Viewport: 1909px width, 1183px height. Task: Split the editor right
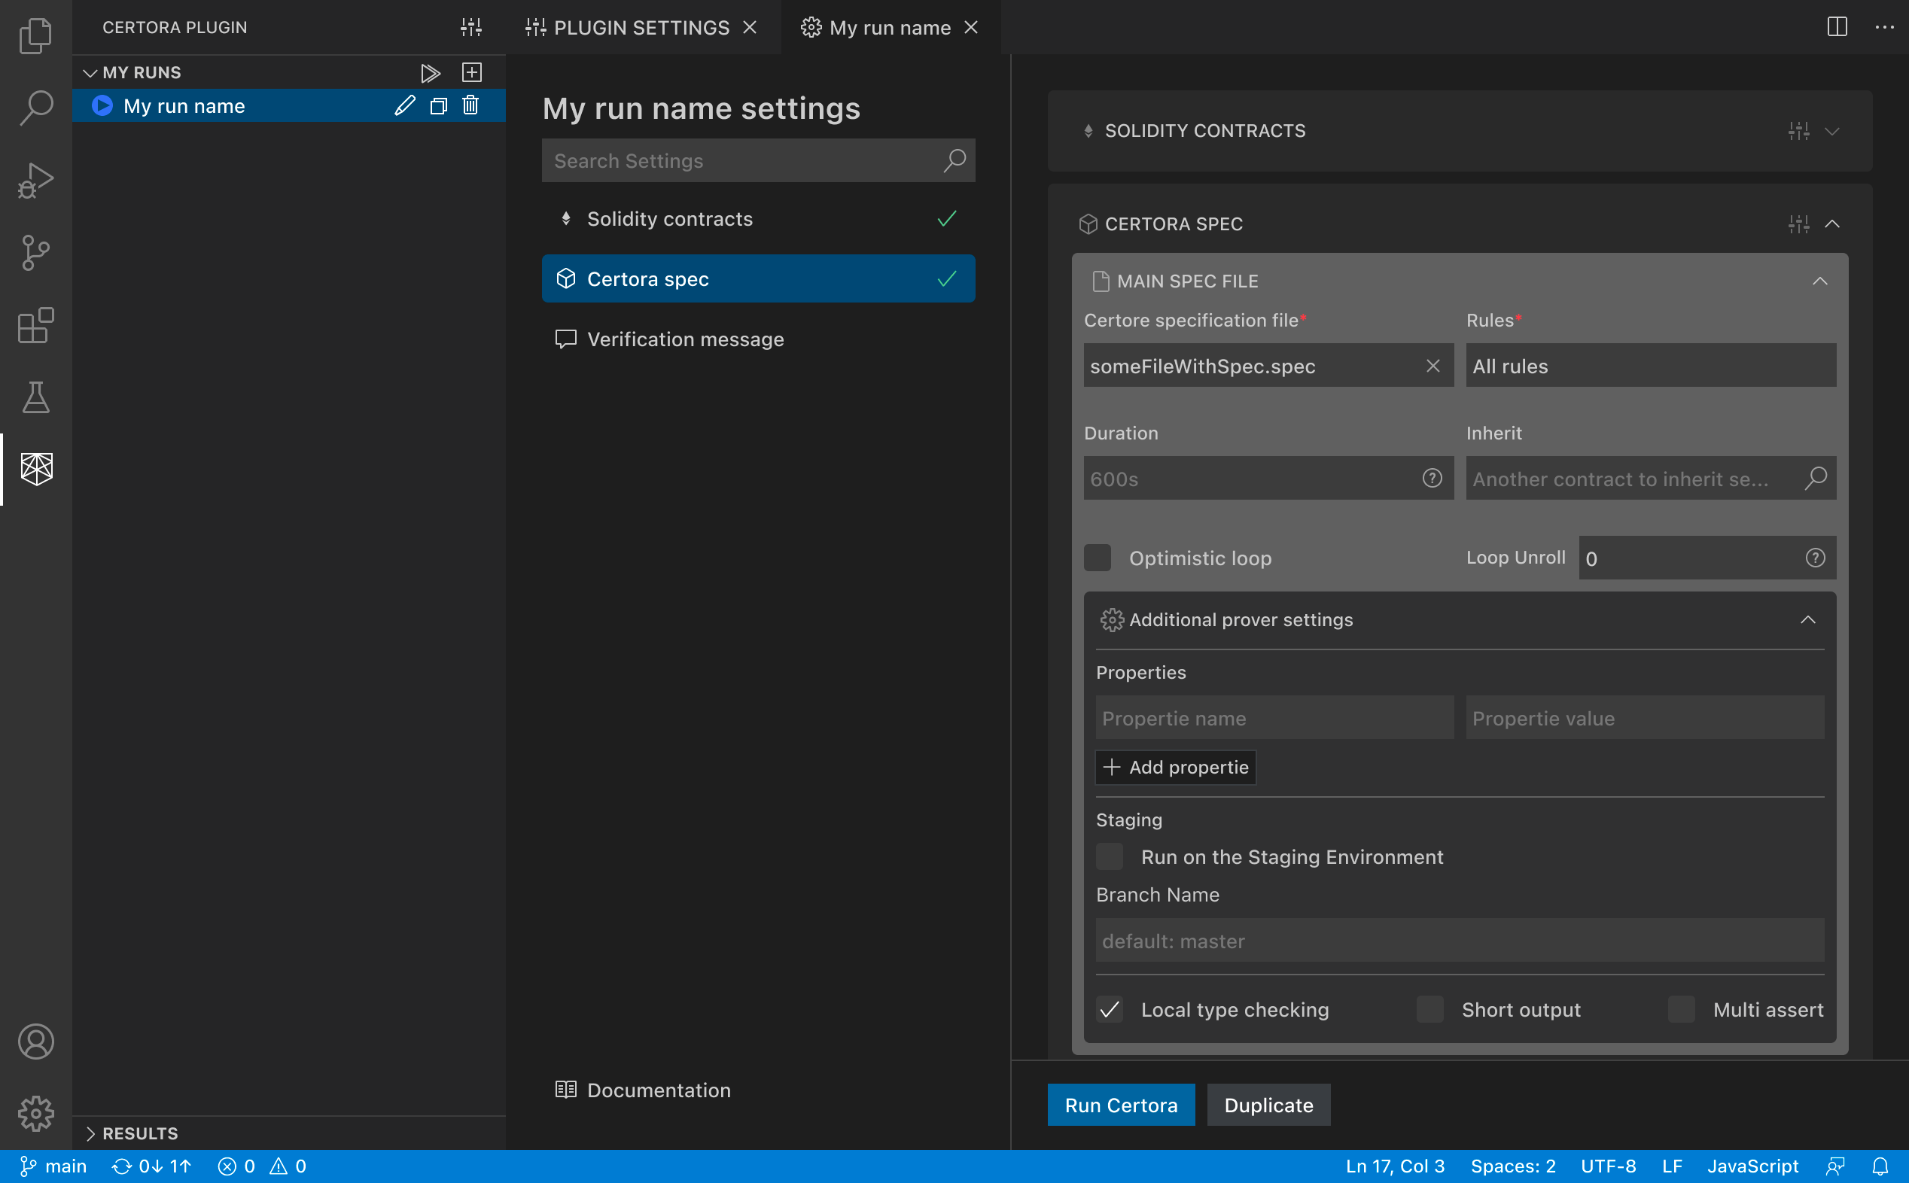pos(1837,27)
